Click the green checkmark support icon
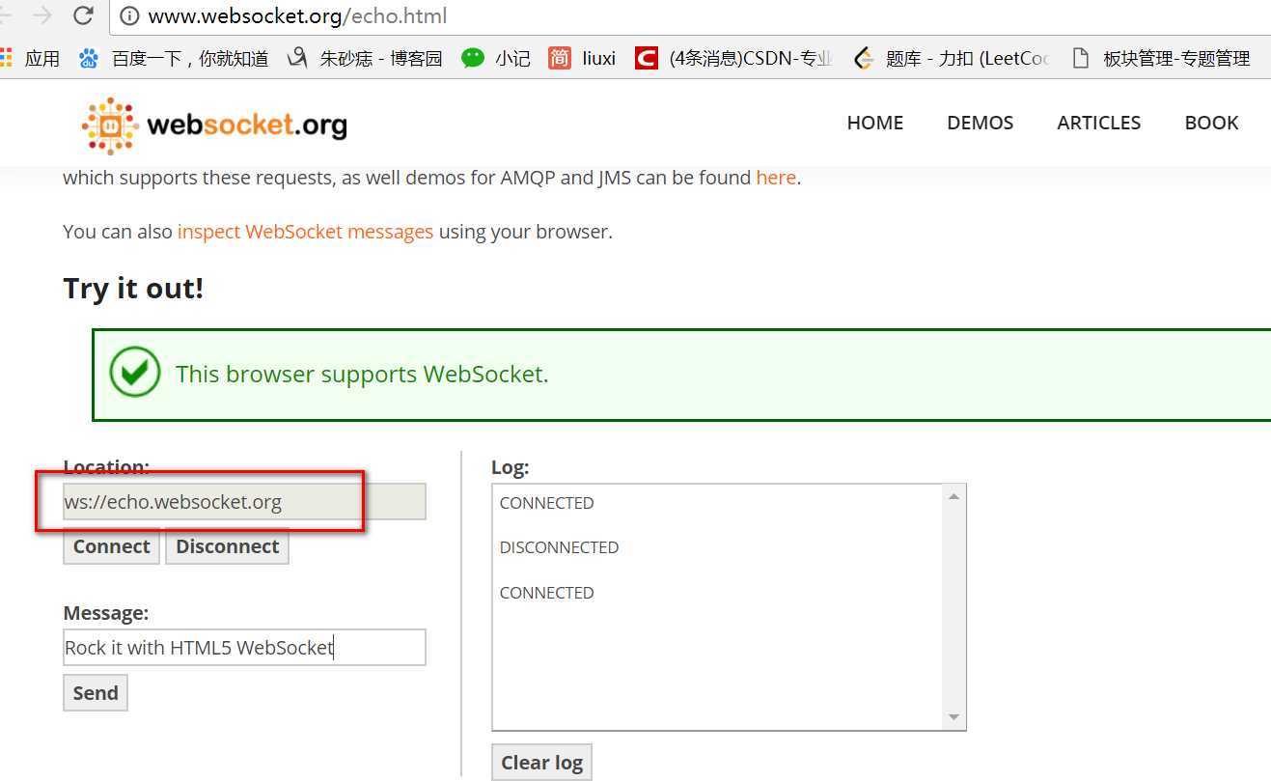 click(134, 373)
